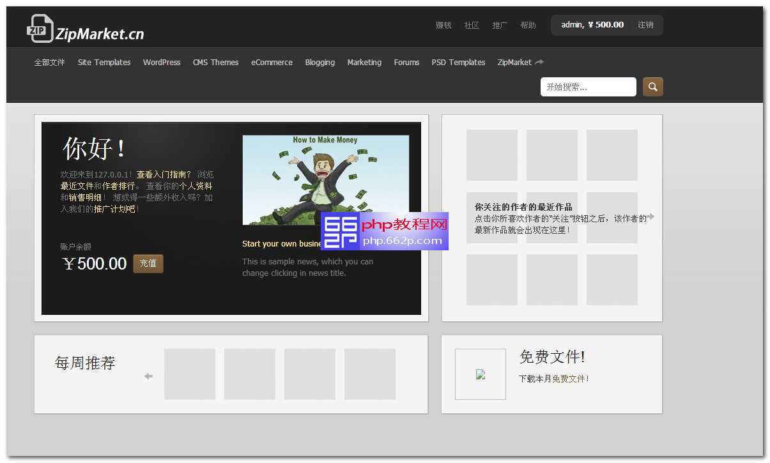Click the 'This is sample news' text
770x463 pixels.
pos(307,268)
